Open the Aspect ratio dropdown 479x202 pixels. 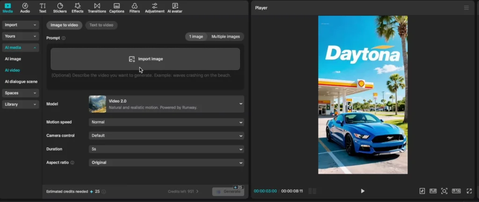pos(167,163)
